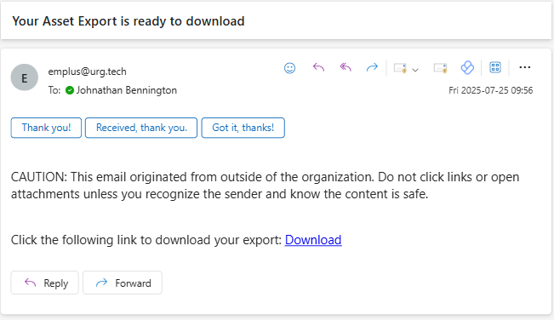Image resolution: width=554 pixels, height=320 pixels.
Task: Click the Reply button below the message
Action: click(x=44, y=283)
